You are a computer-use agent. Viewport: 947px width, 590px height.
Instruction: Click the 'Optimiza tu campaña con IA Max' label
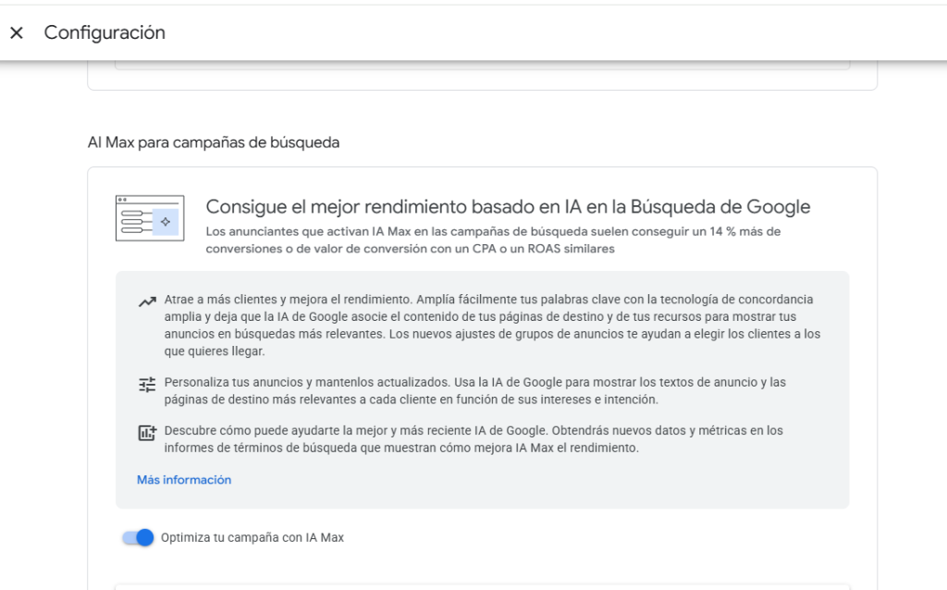[252, 537]
